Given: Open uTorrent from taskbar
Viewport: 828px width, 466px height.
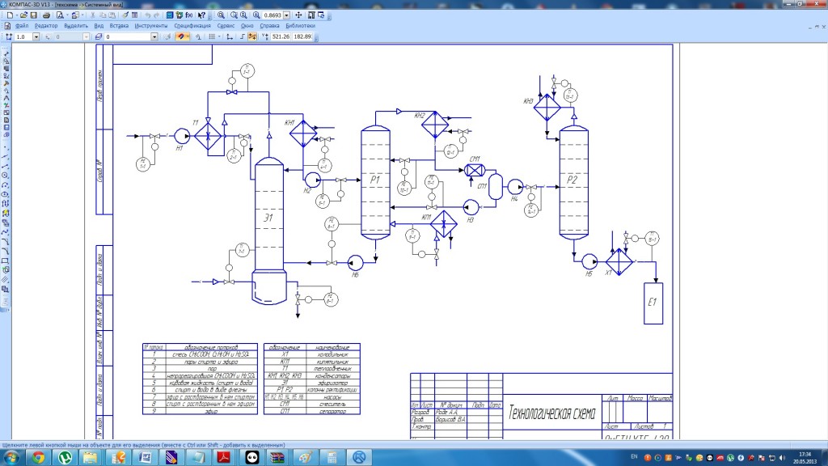Looking at the screenshot, I should 65,457.
